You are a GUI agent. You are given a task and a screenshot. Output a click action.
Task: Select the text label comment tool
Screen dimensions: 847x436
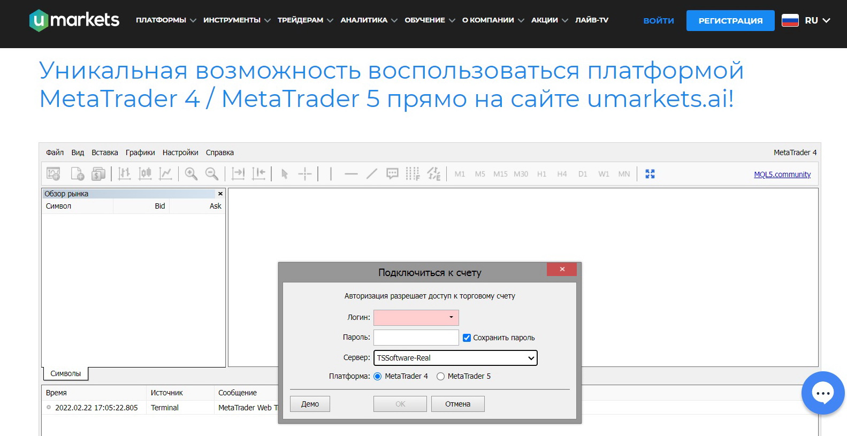(393, 174)
